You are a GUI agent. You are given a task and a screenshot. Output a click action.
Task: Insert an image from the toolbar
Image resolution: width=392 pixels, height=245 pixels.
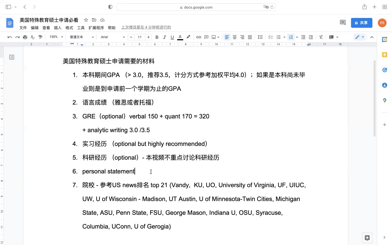214,37
